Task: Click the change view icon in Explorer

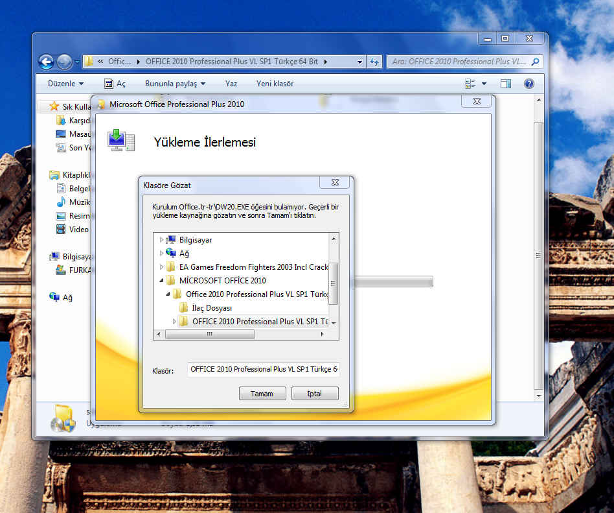Action: click(470, 84)
